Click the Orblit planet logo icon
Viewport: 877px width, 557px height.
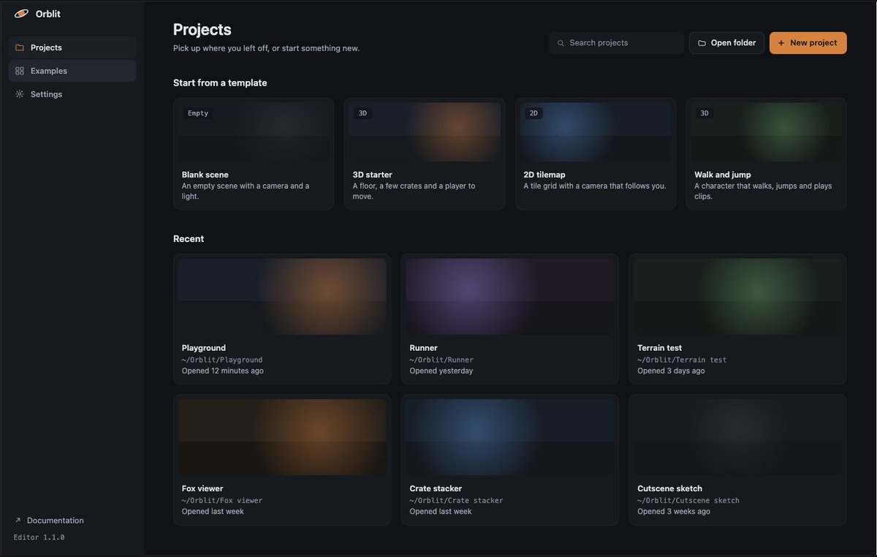[21, 13]
